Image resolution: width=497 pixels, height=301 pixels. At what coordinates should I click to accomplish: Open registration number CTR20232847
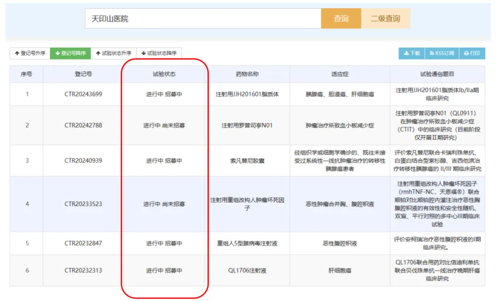[83, 244]
